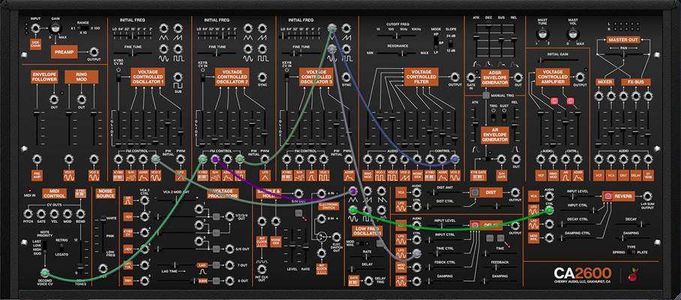Toggle the REVERB power button
The image size is (681, 300).
coord(607,196)
